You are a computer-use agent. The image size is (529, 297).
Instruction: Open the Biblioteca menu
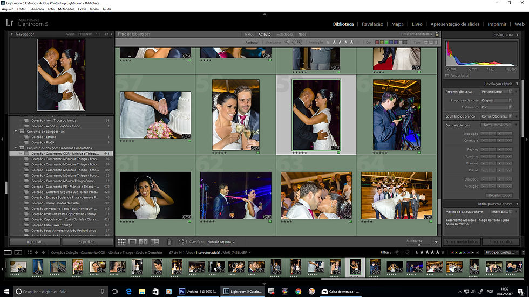pos(37,9)
